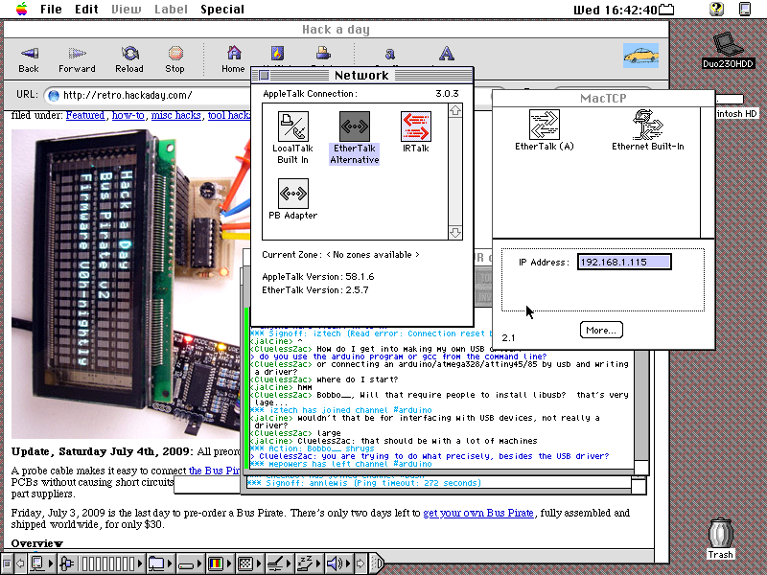Open hard disk spin down strip module

coord(190,563)
